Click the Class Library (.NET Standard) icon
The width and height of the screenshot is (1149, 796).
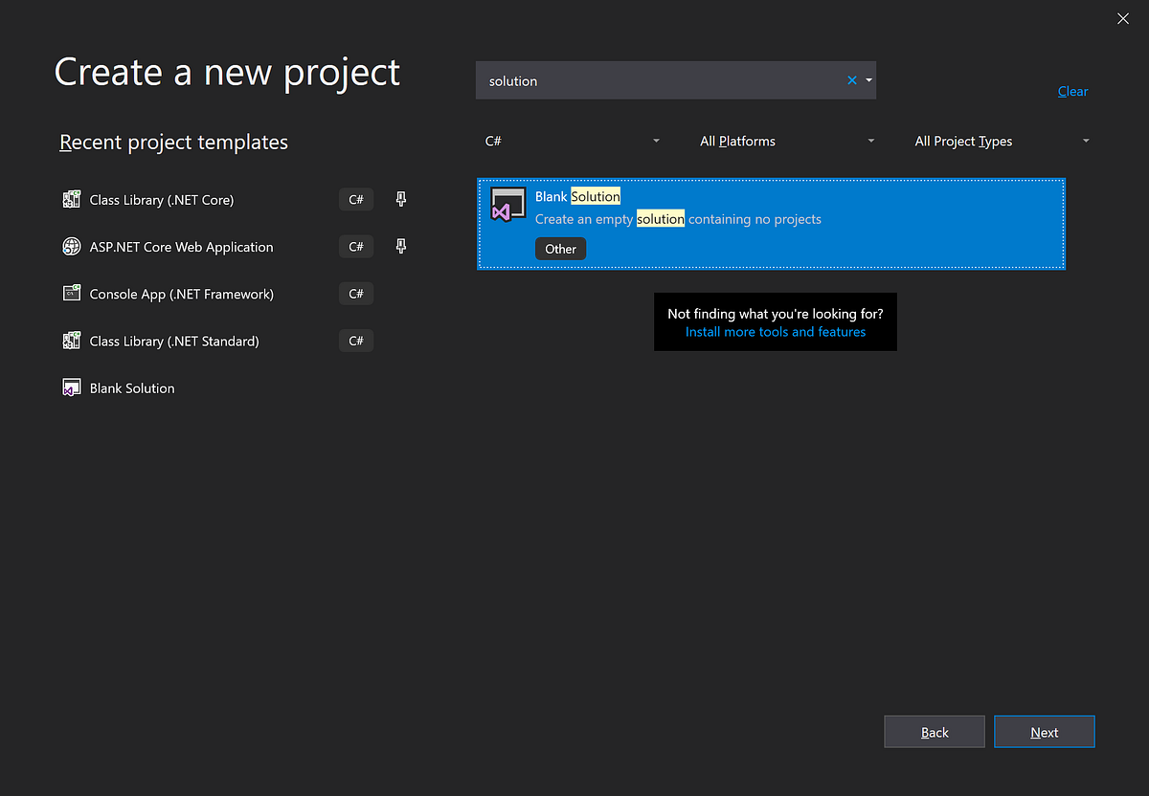pyautogui.click(x=72, y=340)
